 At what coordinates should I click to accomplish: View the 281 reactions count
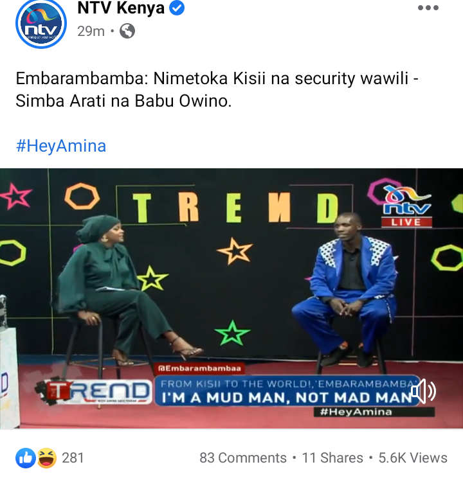[x=73, y=458]
